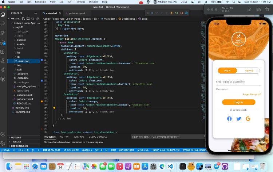Click Debug my code in status bar
This screenshot has width=273, height=172.
pyautogui.click(x=52, y=150)
